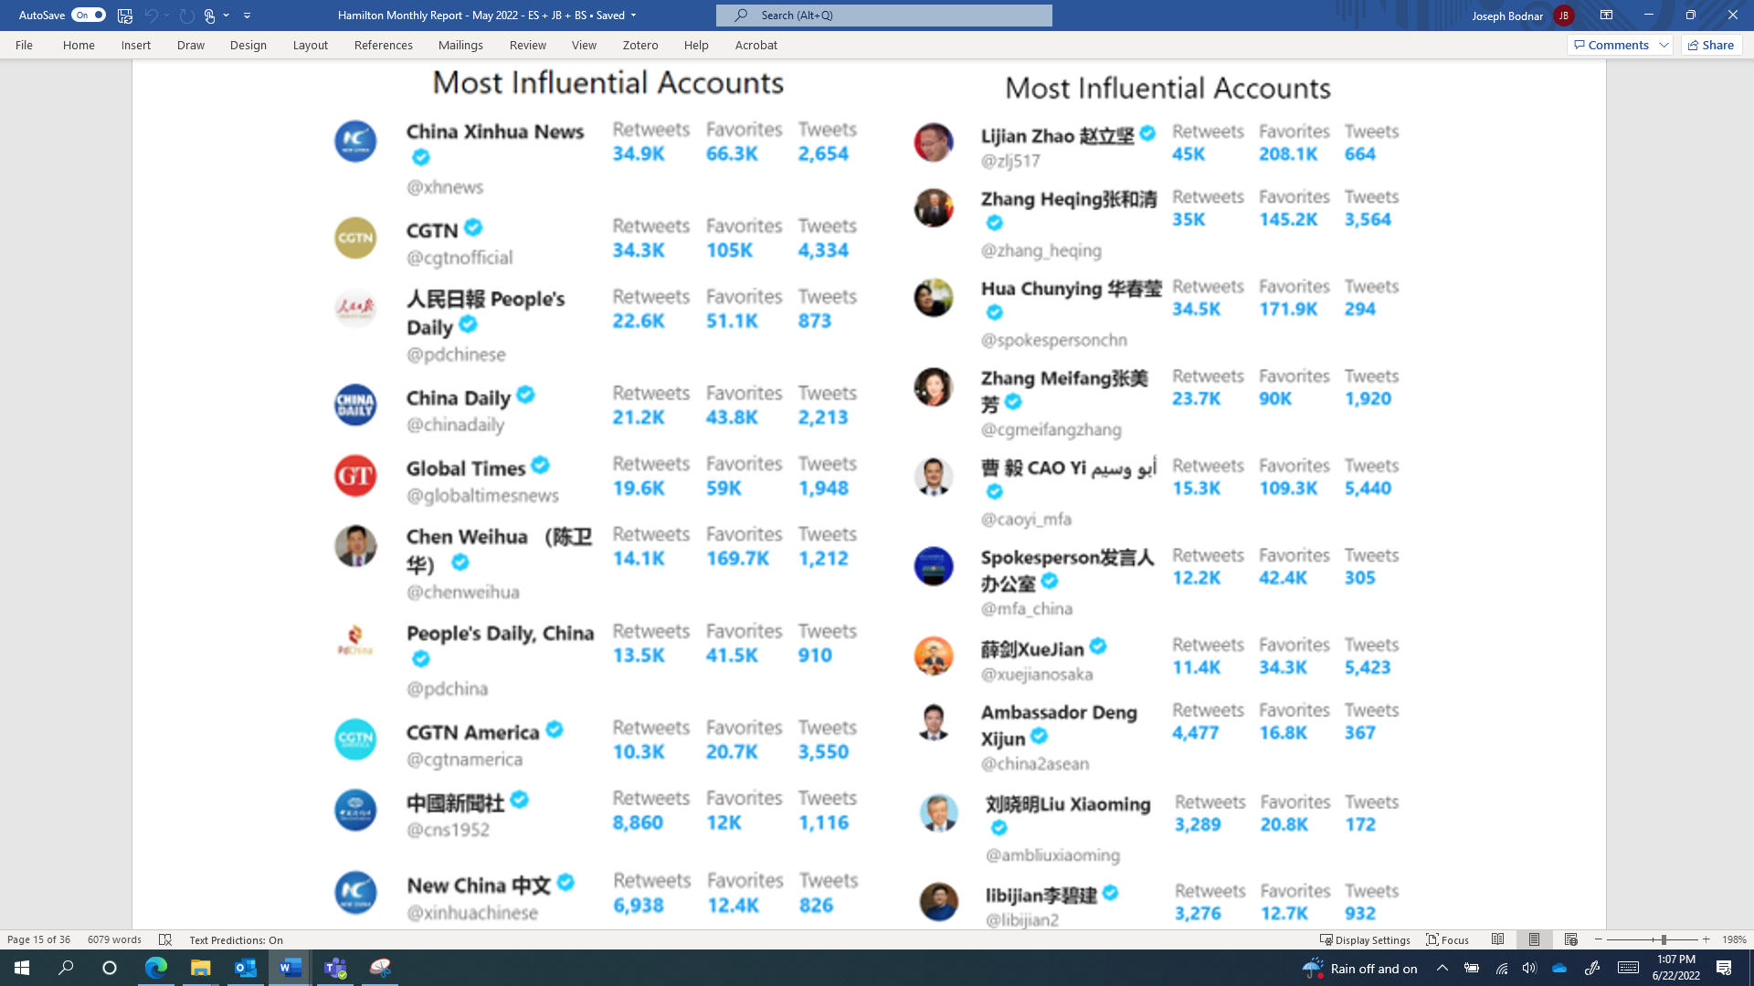Click the Save icon in title bar

(x=125, y=15)
